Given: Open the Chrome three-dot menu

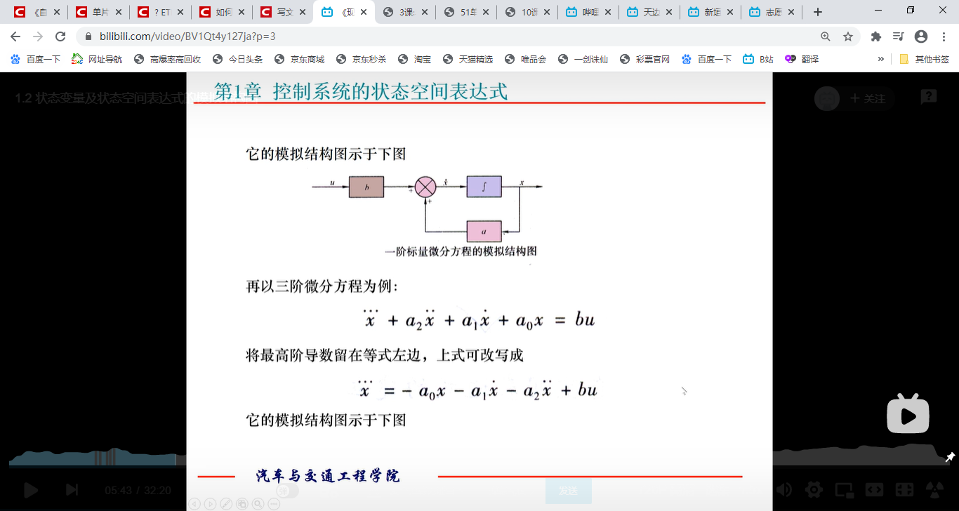Looking at the screenshot, I should coord(944,36).
